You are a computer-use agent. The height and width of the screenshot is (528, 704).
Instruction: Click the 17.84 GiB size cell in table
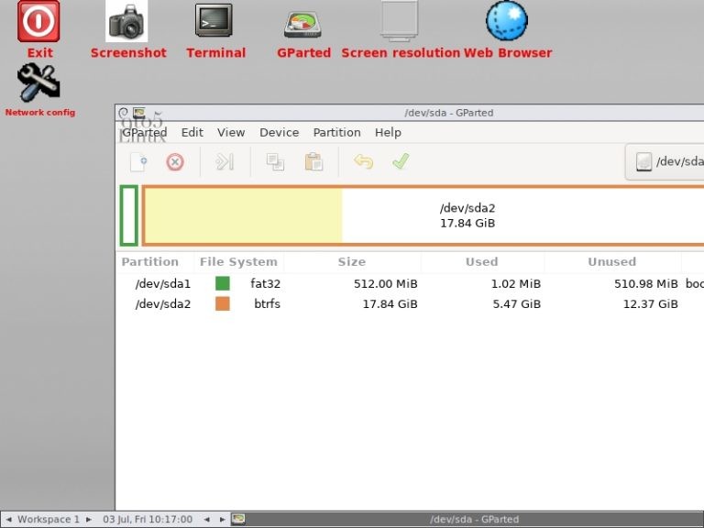[390, 304]
